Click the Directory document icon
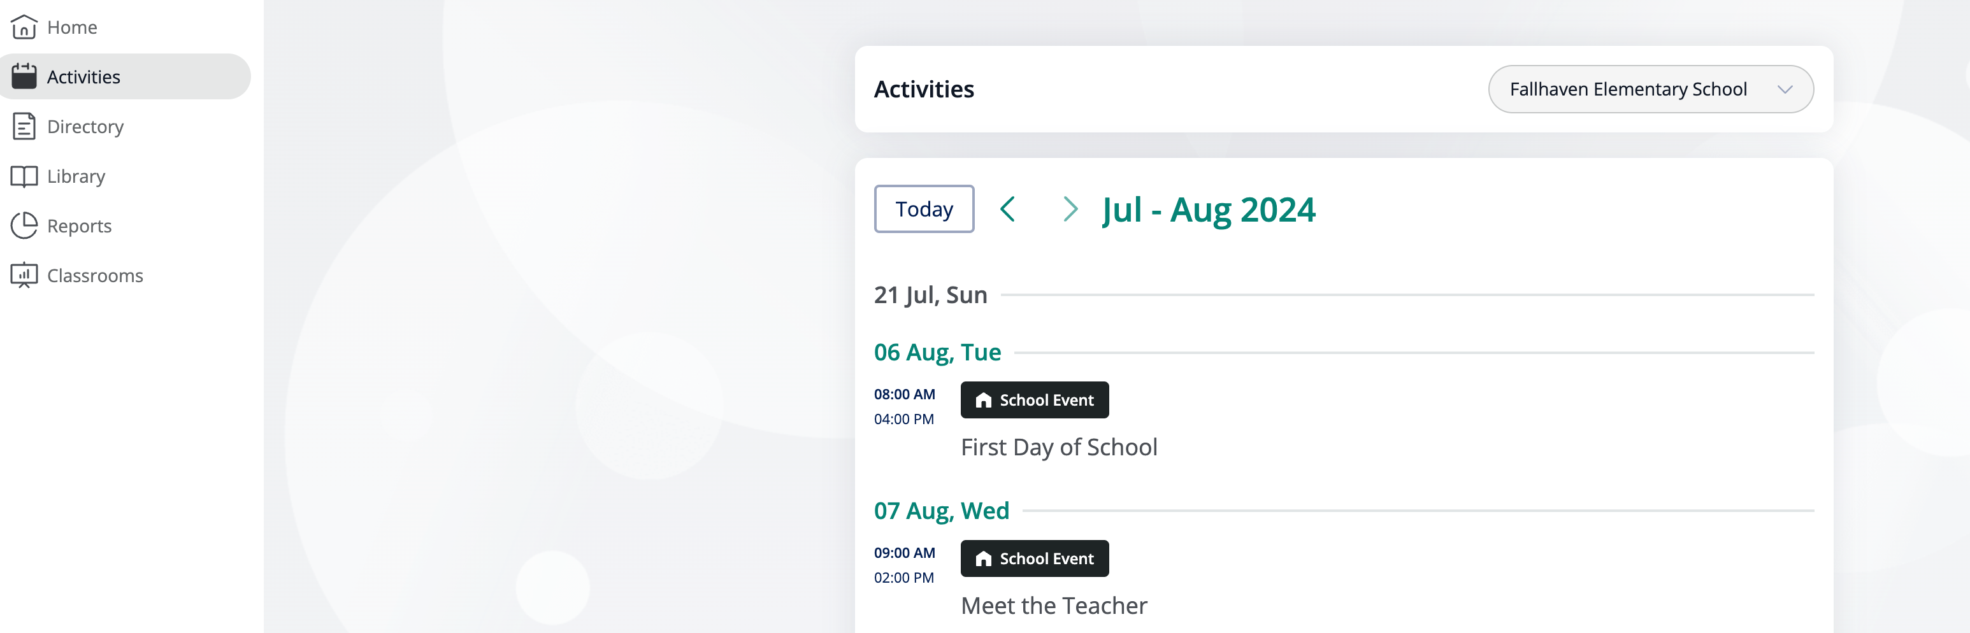 (24, 126)
